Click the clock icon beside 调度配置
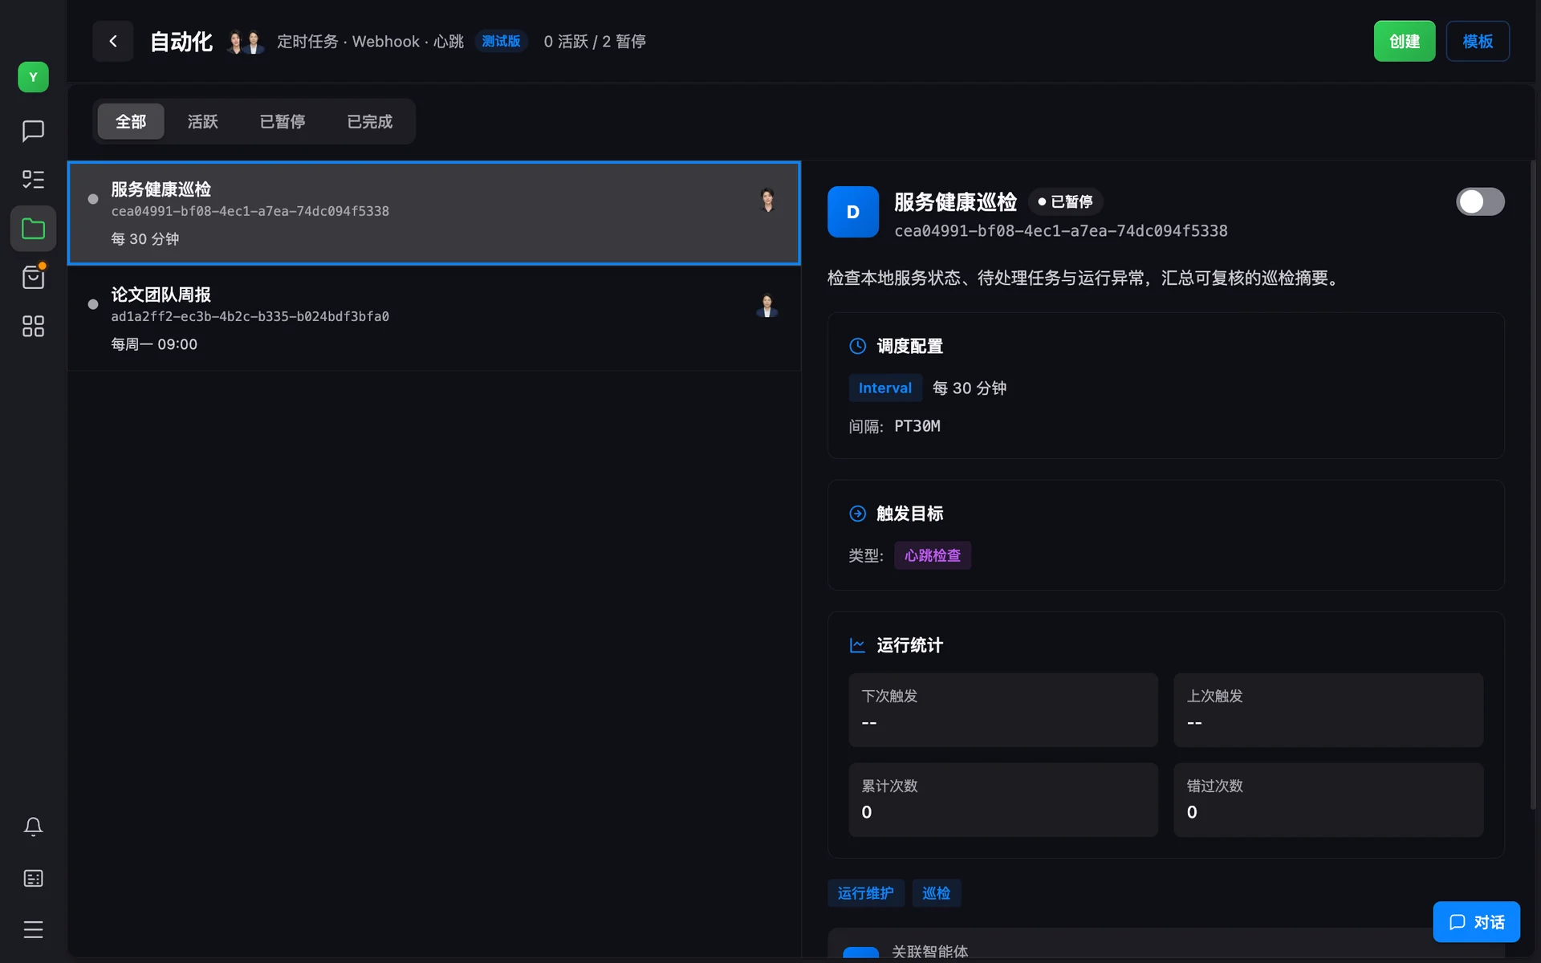Image resolution: width=1541 pixels, height=963 pixels. 857,346
